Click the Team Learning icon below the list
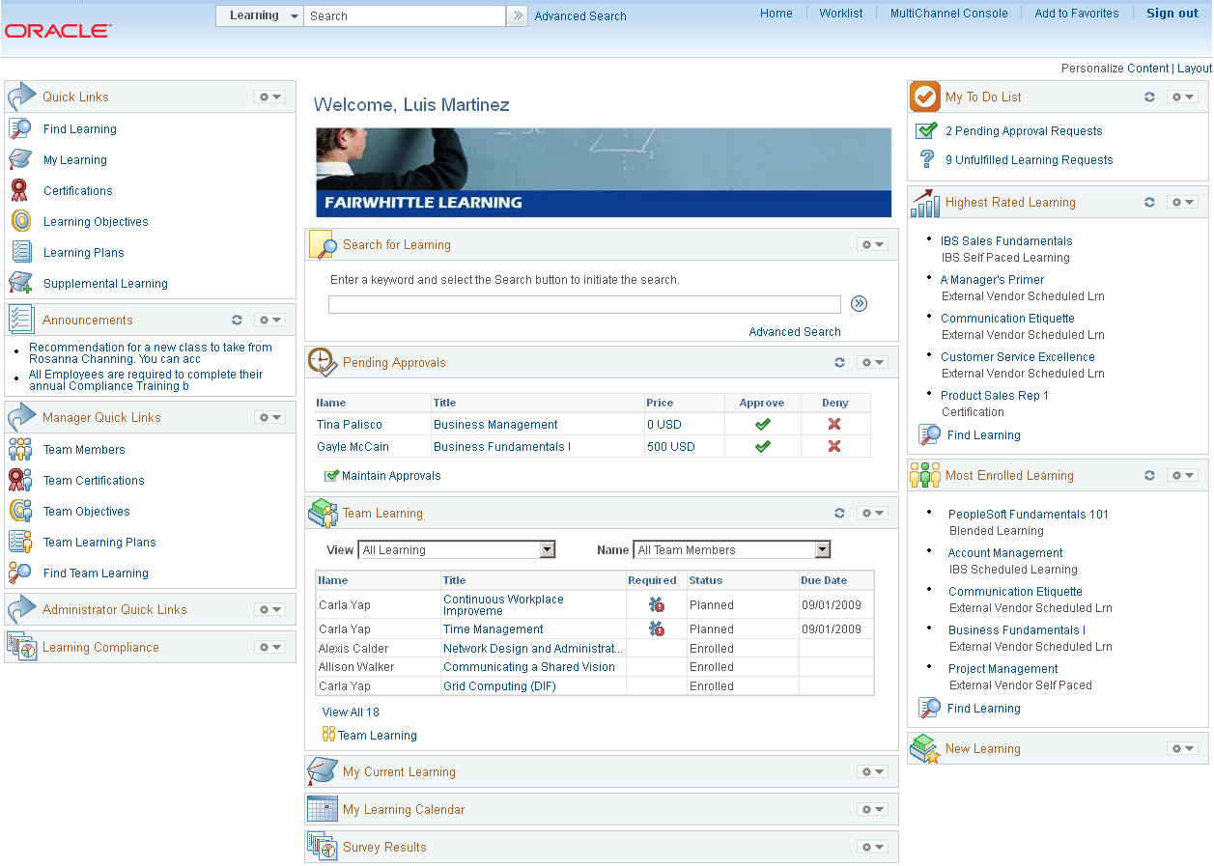The height and width of the screenshot is (866, 1214). click(x=329, y=735)
